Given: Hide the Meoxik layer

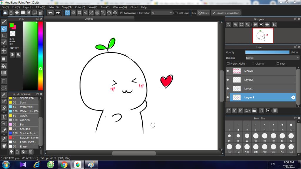Looking at the screenshot, I should [x=228, y=71].
